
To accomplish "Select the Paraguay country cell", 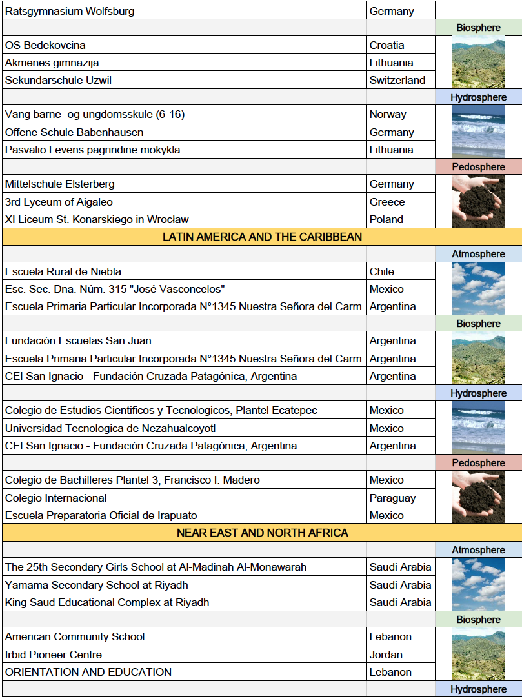I will tap(401, 498).
